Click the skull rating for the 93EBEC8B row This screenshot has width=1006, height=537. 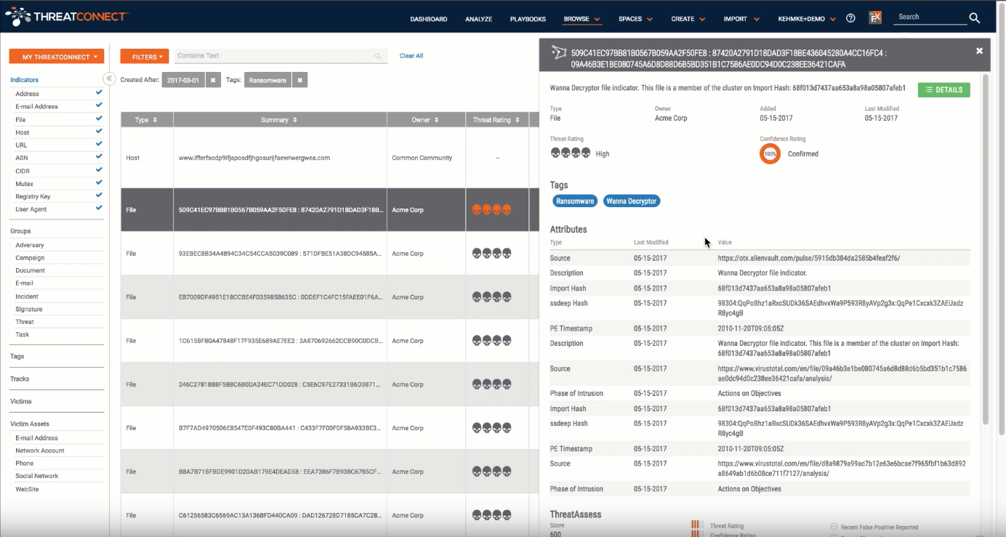tap(492, 254)
